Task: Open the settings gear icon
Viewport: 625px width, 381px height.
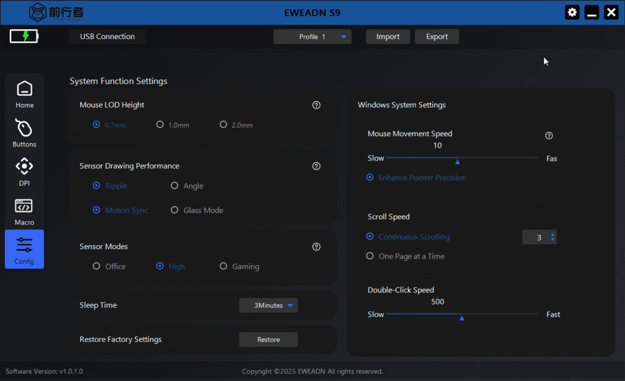Action: [x=572, y=12]
